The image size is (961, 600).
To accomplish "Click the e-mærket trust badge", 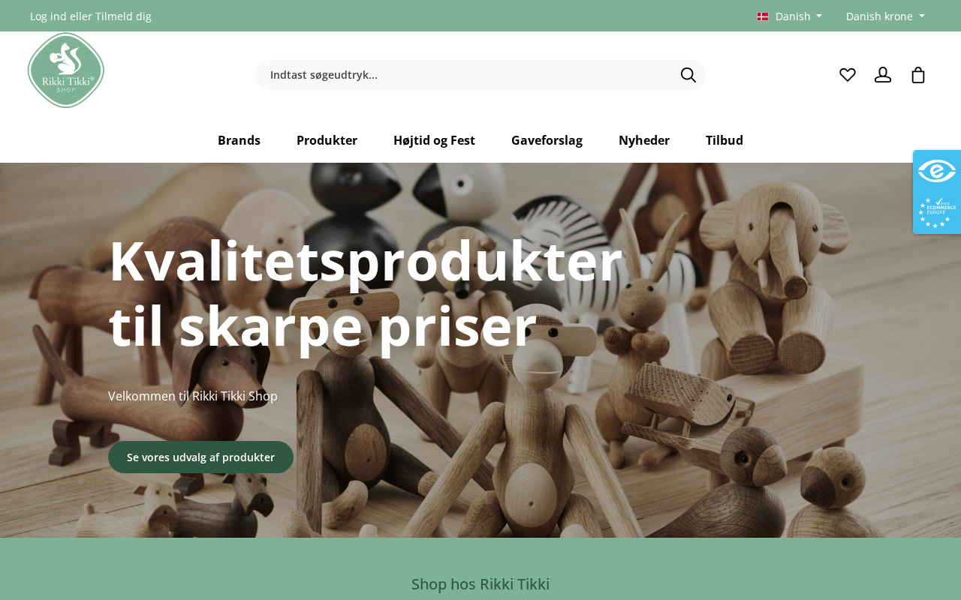I will [x=937, y=171].
